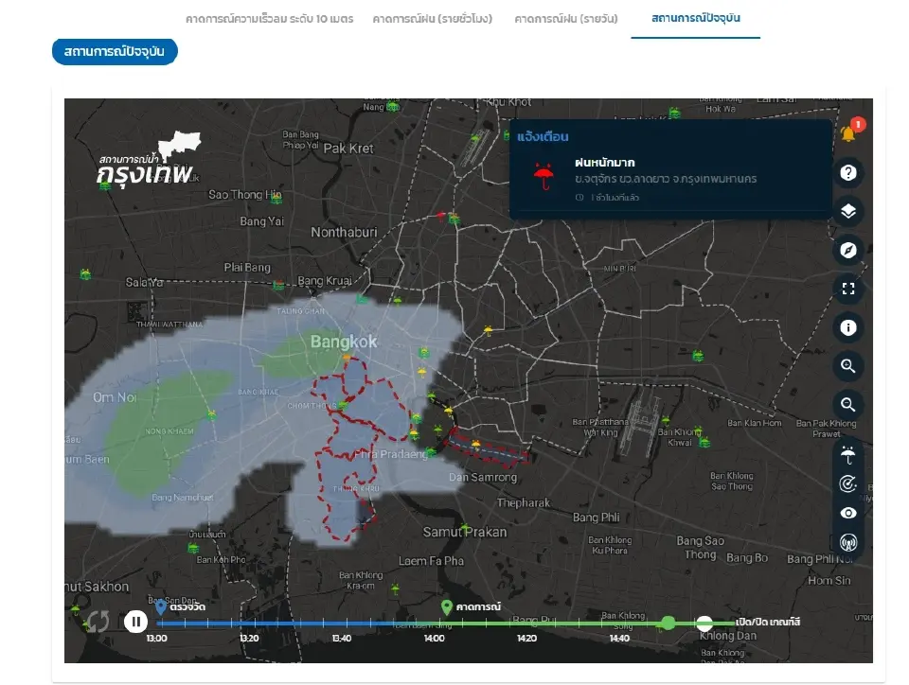Click the red umbrella marker north of Bangkok
This screenshot has width=909, height=685.
click(441, 216)
